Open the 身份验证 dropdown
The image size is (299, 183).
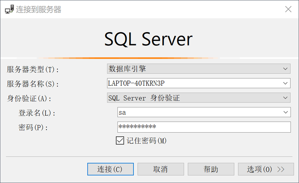pyautogui.click(x=199, y=98)
